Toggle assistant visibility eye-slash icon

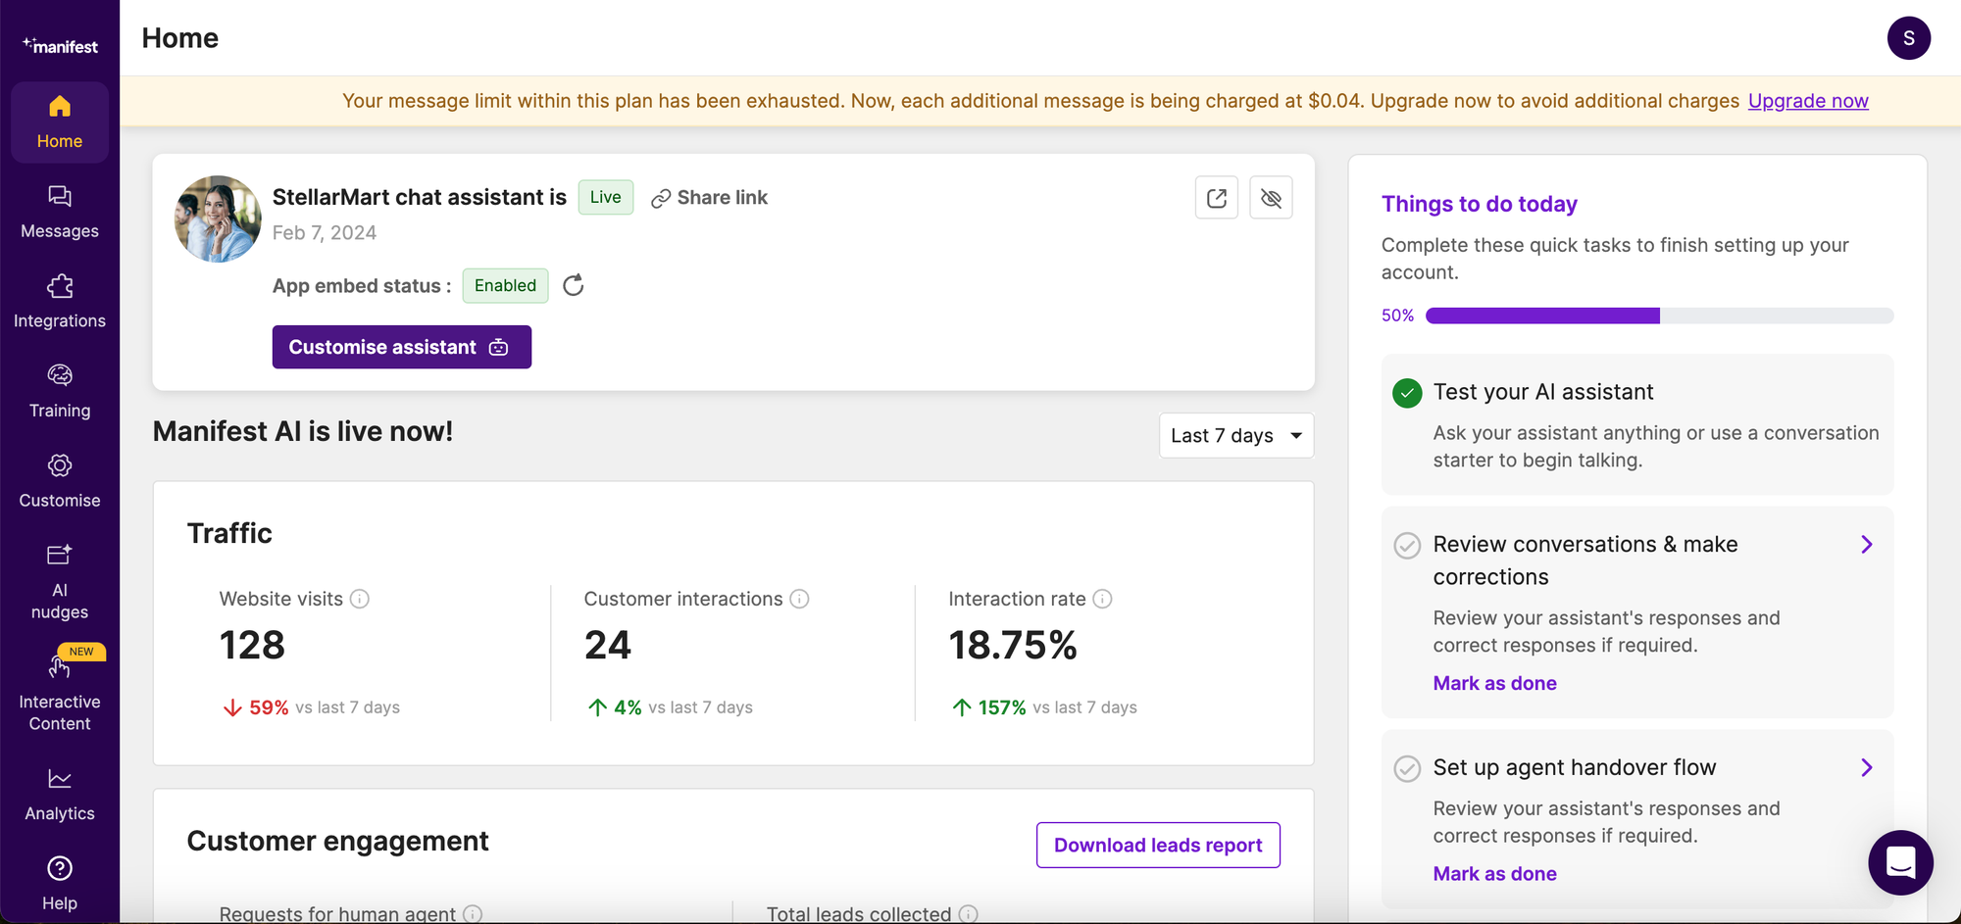click(1271, 198)
